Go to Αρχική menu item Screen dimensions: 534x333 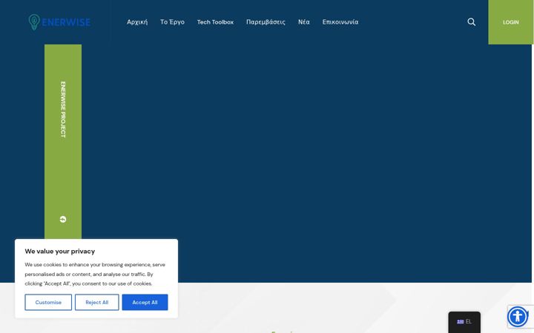pos(137,22)
